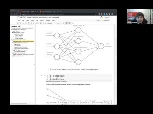
Task: Click the Trusted notebook indicator
Action: point(98,20)
